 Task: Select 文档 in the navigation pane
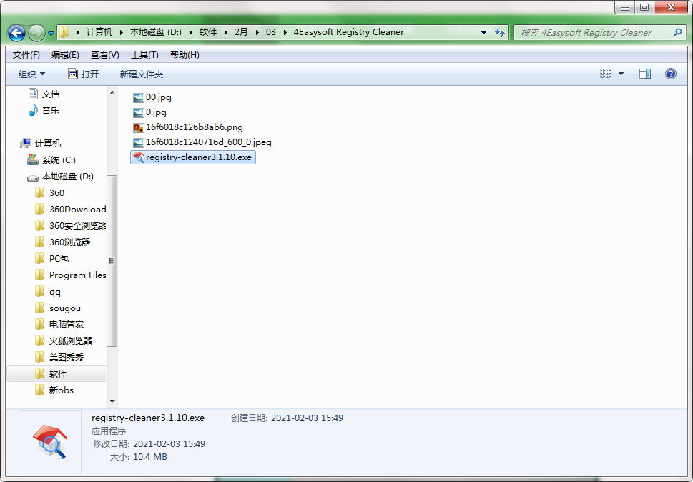pyautogui.click(x=44, y=94)
